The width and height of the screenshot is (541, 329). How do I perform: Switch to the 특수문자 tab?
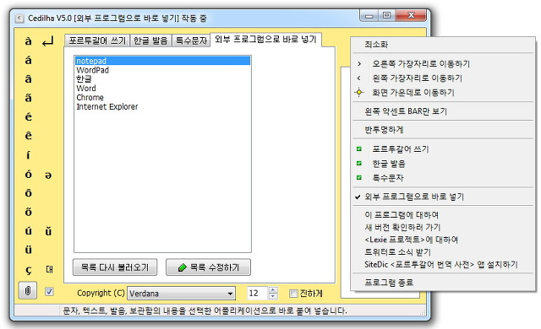tap(191, 40)
